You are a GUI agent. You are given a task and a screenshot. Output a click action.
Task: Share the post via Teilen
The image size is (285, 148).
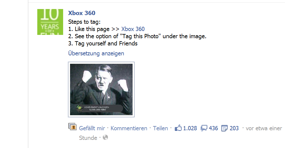tap(160, 128)
